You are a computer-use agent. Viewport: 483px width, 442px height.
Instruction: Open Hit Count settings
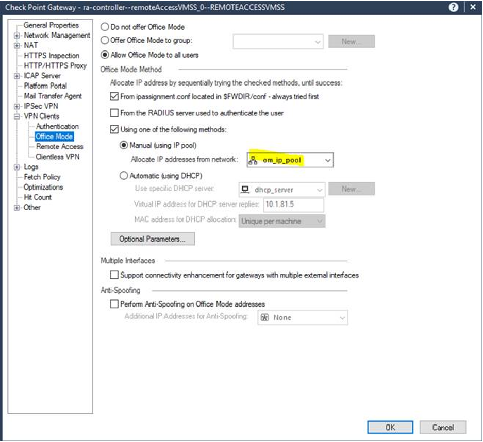[38, 197]
